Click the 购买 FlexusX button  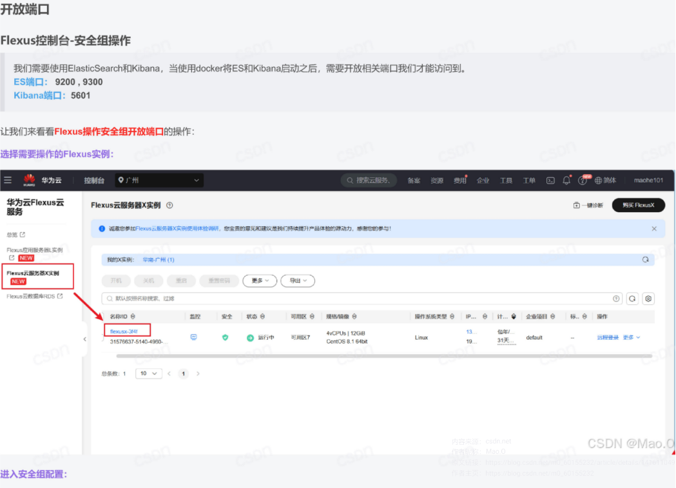(639, 205)
